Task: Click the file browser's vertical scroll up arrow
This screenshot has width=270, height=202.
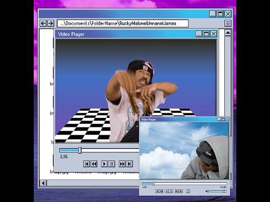Action: [228, 33]
